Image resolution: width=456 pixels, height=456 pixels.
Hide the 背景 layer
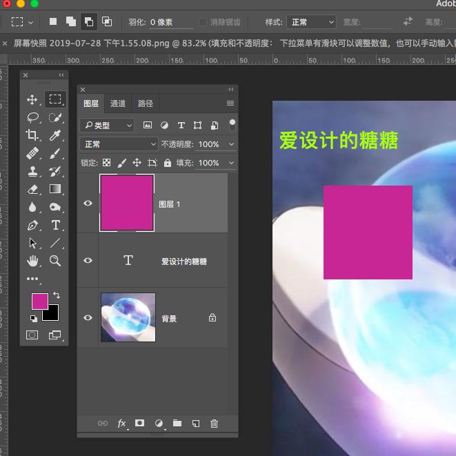[88, 318]
